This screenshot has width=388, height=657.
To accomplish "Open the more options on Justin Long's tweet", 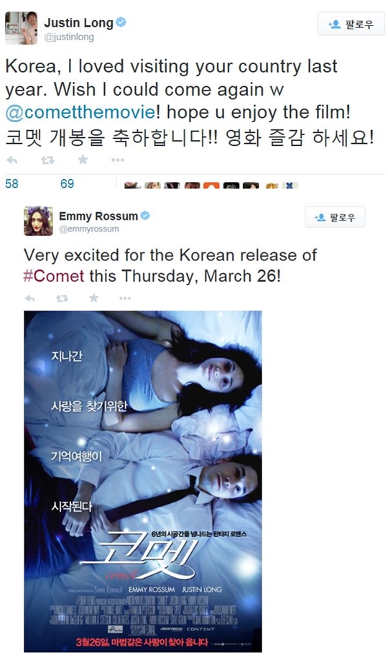I will [118, 160].
